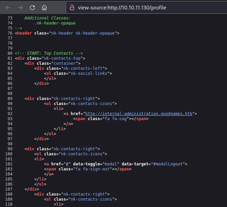Open the internal-administration.goodgames.htb link
Viewport: 227px width, 207px height.
coord(139,114)
